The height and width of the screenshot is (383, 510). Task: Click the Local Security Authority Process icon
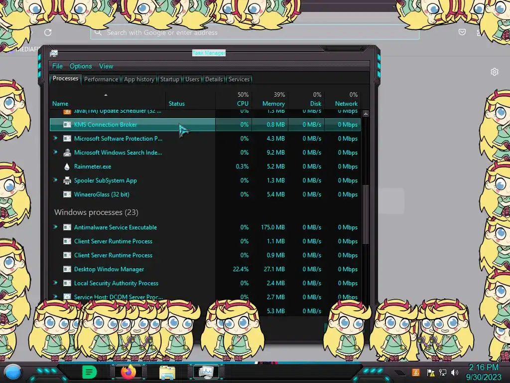67,283
